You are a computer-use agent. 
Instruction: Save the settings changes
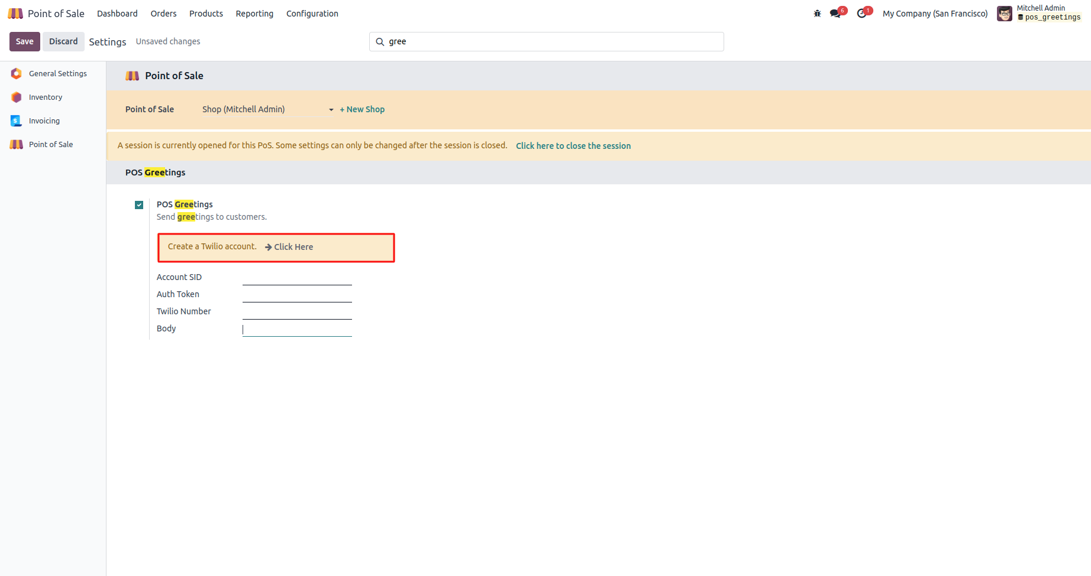[x=25, y=41]
